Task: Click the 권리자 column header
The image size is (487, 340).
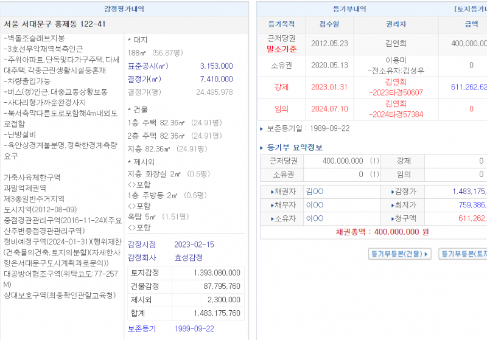Action: coord(396,24)
